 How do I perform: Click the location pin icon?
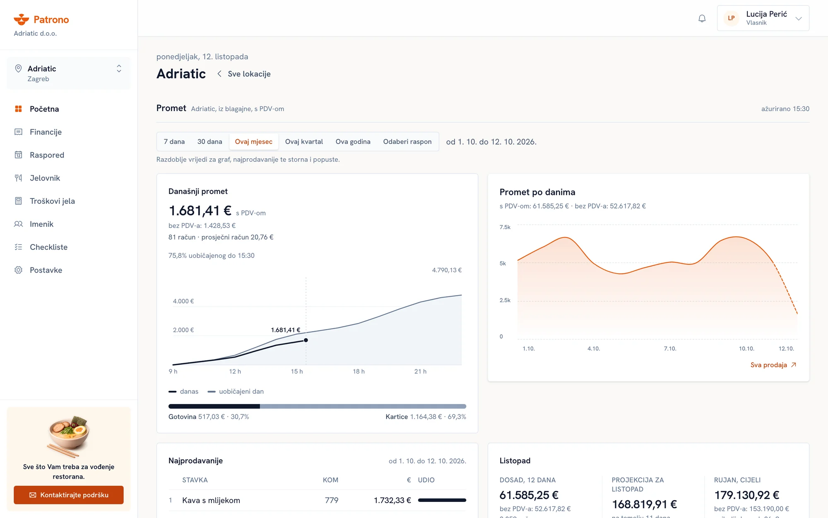(18, 68)
